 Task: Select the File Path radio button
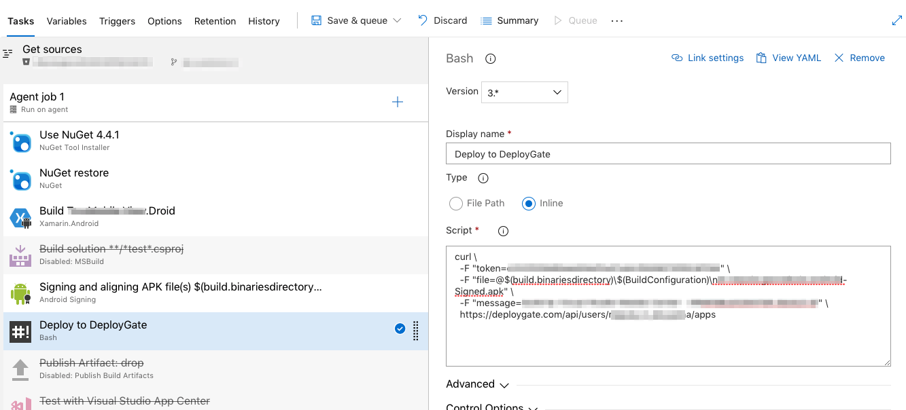[456, 203]
